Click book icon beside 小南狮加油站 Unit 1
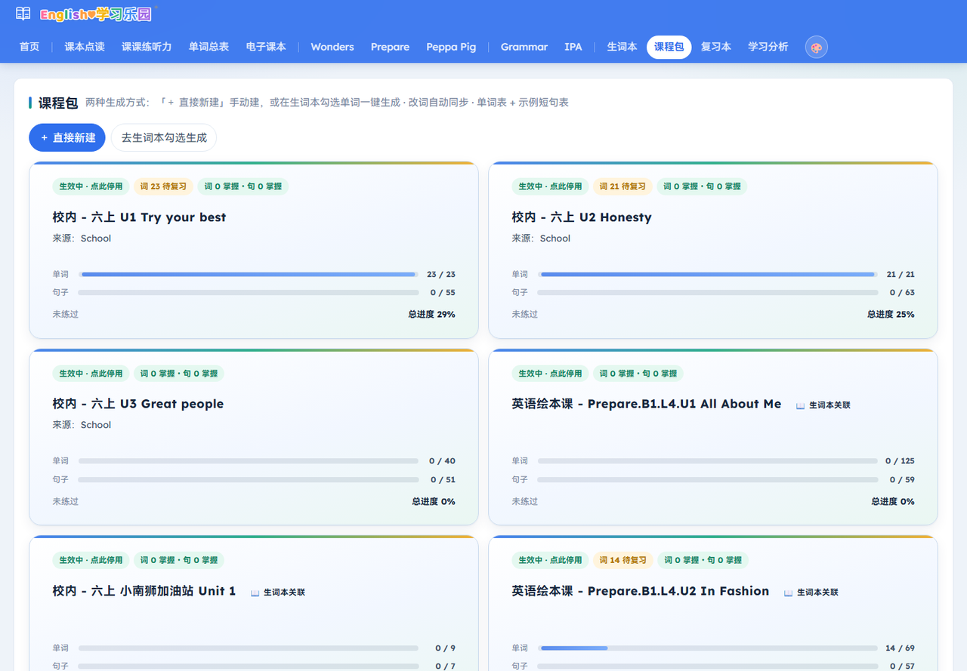 pos(255,593)
